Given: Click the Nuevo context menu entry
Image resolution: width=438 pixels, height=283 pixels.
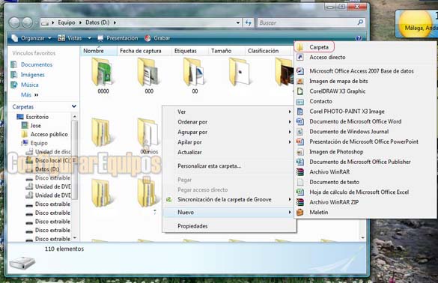Looking at the screenshot, I should [x=229, y=213].
